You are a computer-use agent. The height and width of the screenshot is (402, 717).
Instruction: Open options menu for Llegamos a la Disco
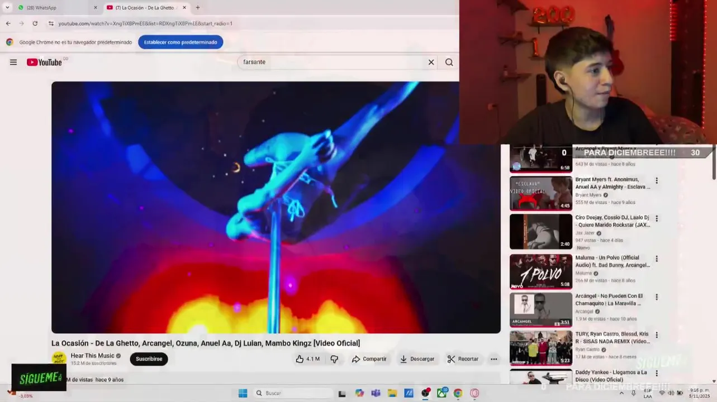click(657, 374)
